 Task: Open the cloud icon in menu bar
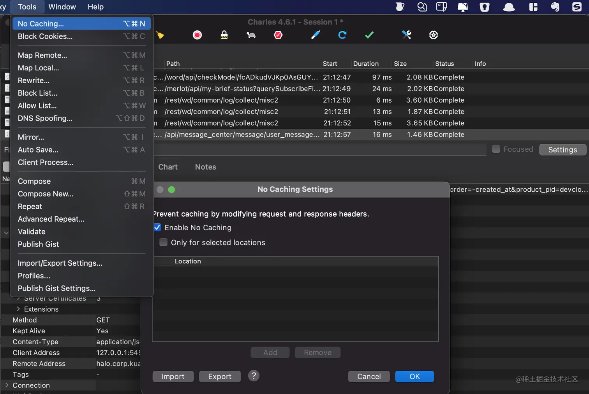tap(509, 7)
